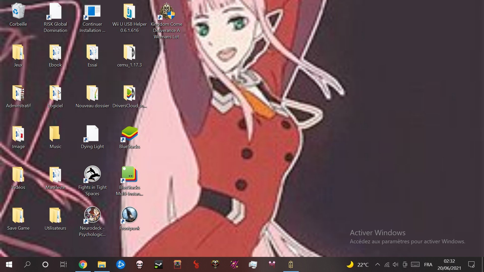The height and width of the screenshot is (272, 484).
Task: Open taskbar search magnifier
Action: pyautogui.click(x=27, y=264)
